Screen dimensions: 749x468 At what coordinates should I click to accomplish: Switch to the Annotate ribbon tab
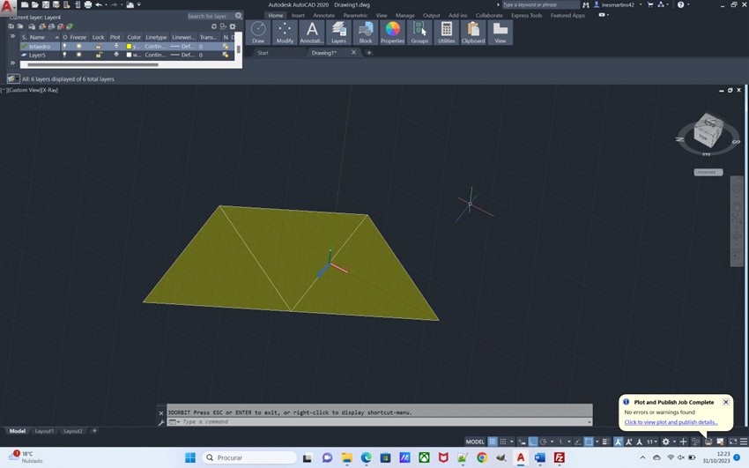(324, 15)
